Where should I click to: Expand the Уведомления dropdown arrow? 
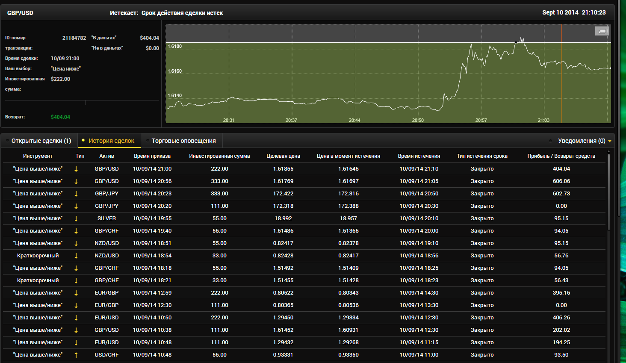pyautogui.click(x=610, y=141)
